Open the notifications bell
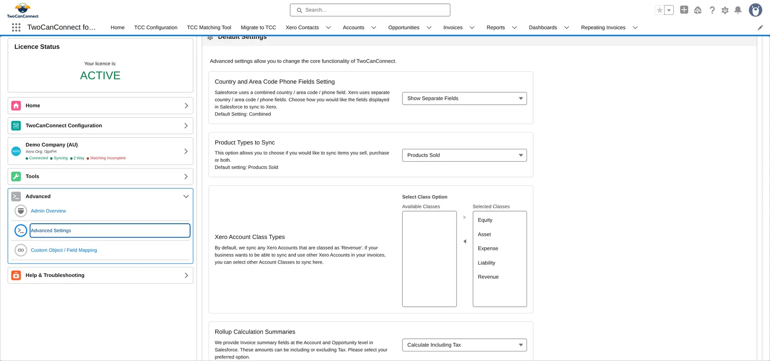The image size is (770, 361). click(x=738, y=10)
